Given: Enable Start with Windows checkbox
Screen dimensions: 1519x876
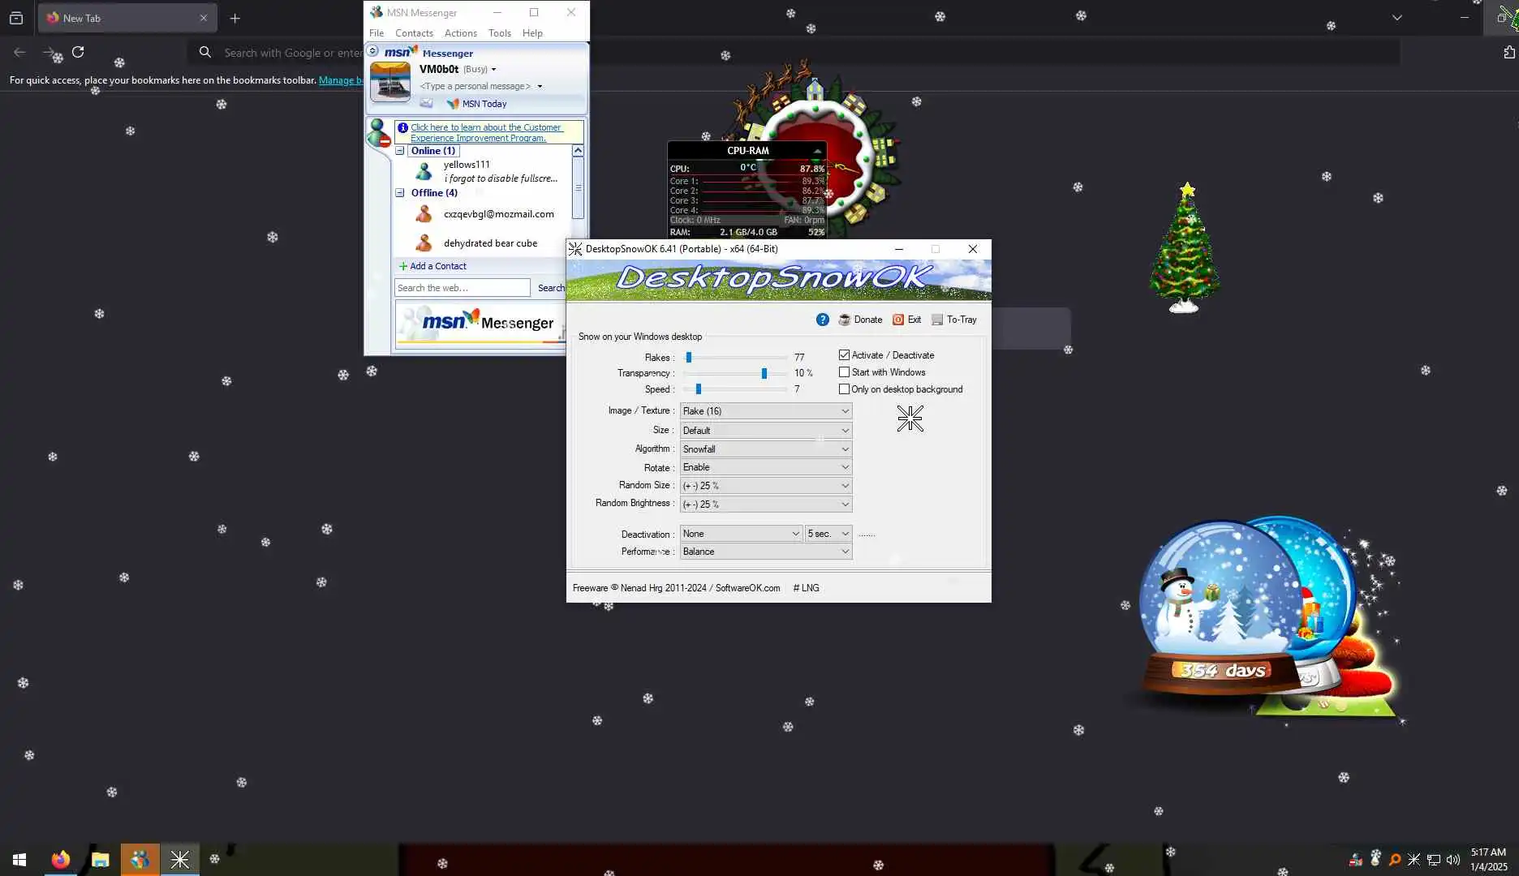Looking at the screenshot, I should (844, 372).
